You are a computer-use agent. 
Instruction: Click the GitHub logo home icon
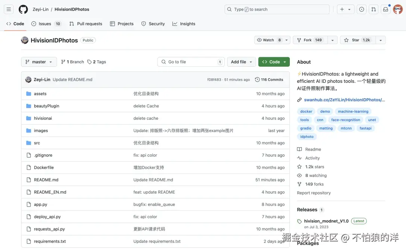coord(23,9)
